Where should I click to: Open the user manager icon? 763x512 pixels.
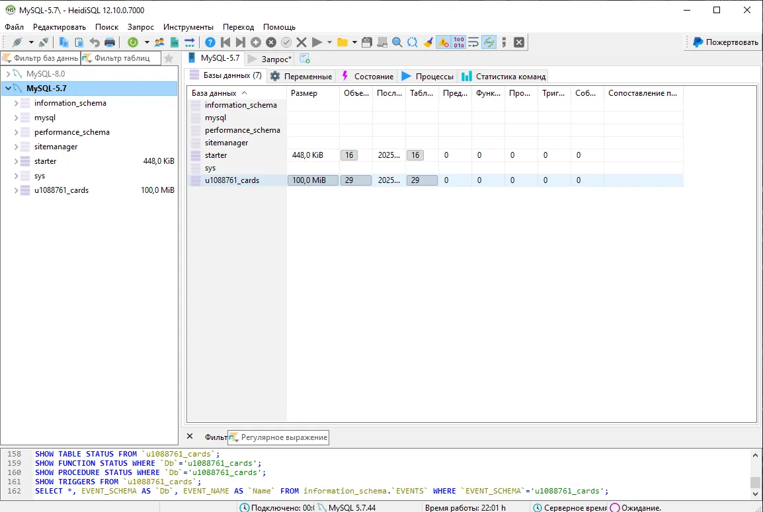[x=159, y=42]
